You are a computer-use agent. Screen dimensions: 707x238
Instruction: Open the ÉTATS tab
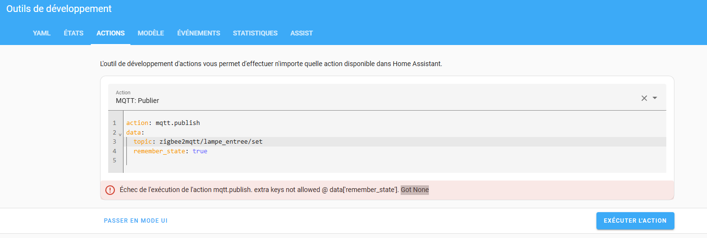coord(74,33)
